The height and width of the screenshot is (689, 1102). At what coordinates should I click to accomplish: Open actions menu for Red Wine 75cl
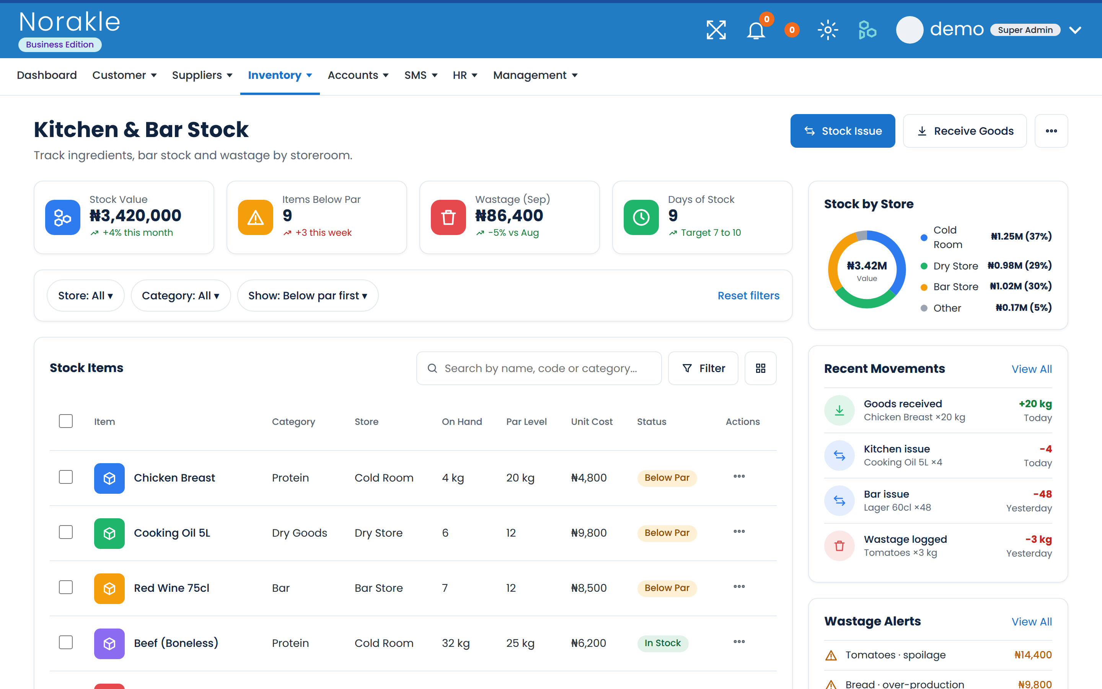[x=739, y=587]
